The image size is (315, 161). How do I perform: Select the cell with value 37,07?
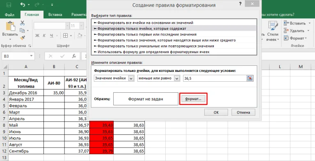coord(77,151)
